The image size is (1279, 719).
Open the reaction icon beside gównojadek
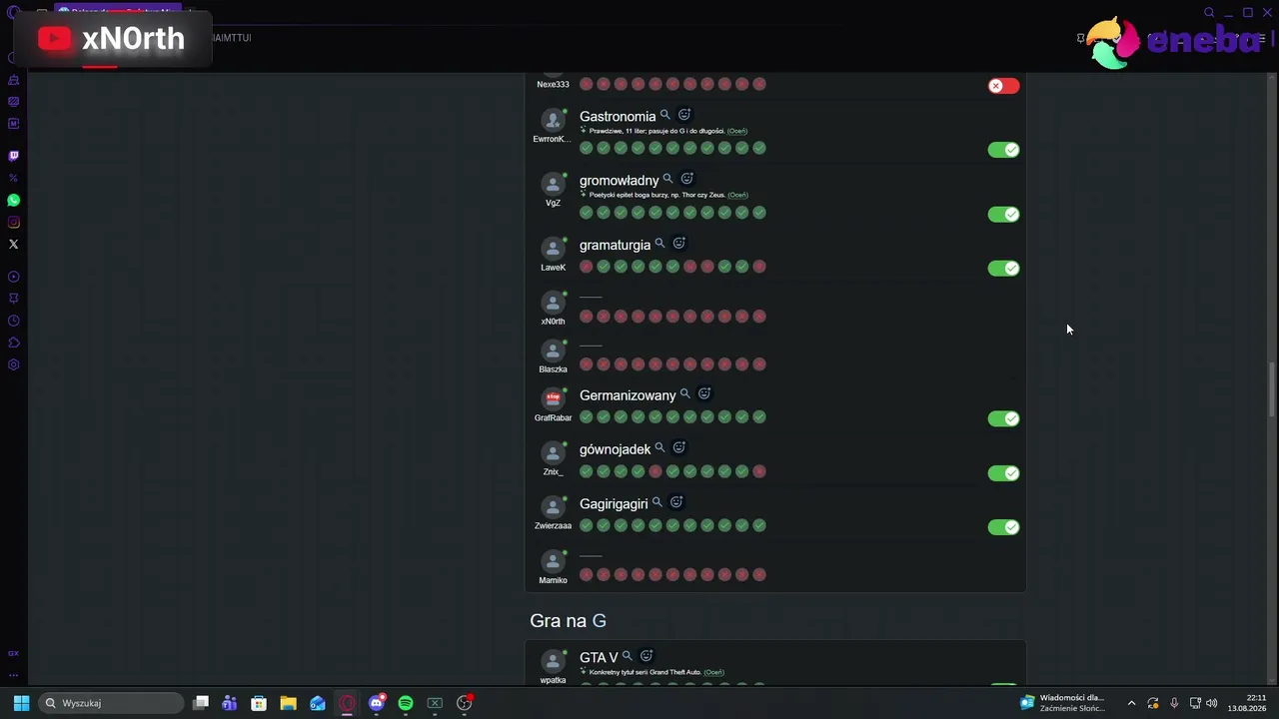click(x=679, y=447)
